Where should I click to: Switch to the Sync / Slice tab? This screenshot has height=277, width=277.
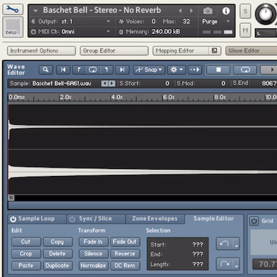tap(96, 219)
